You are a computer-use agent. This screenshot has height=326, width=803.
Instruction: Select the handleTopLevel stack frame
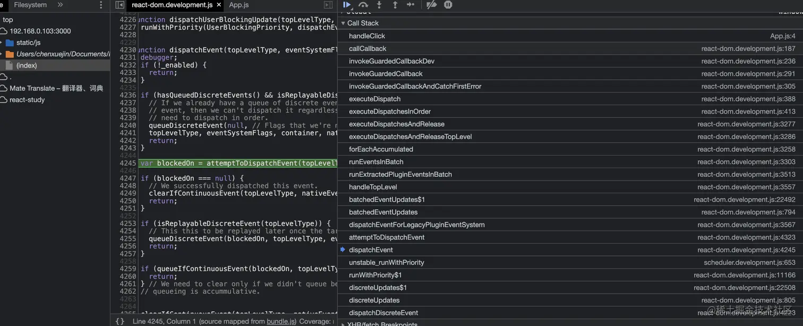click(x=570, y=187)
